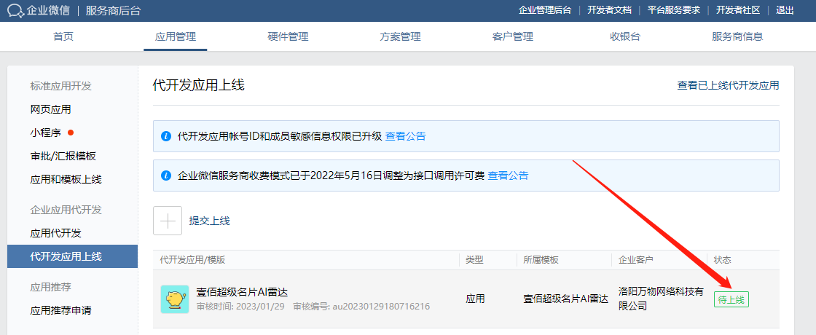Click 审核编号 au20230129180716216

(x=361, y=307)
